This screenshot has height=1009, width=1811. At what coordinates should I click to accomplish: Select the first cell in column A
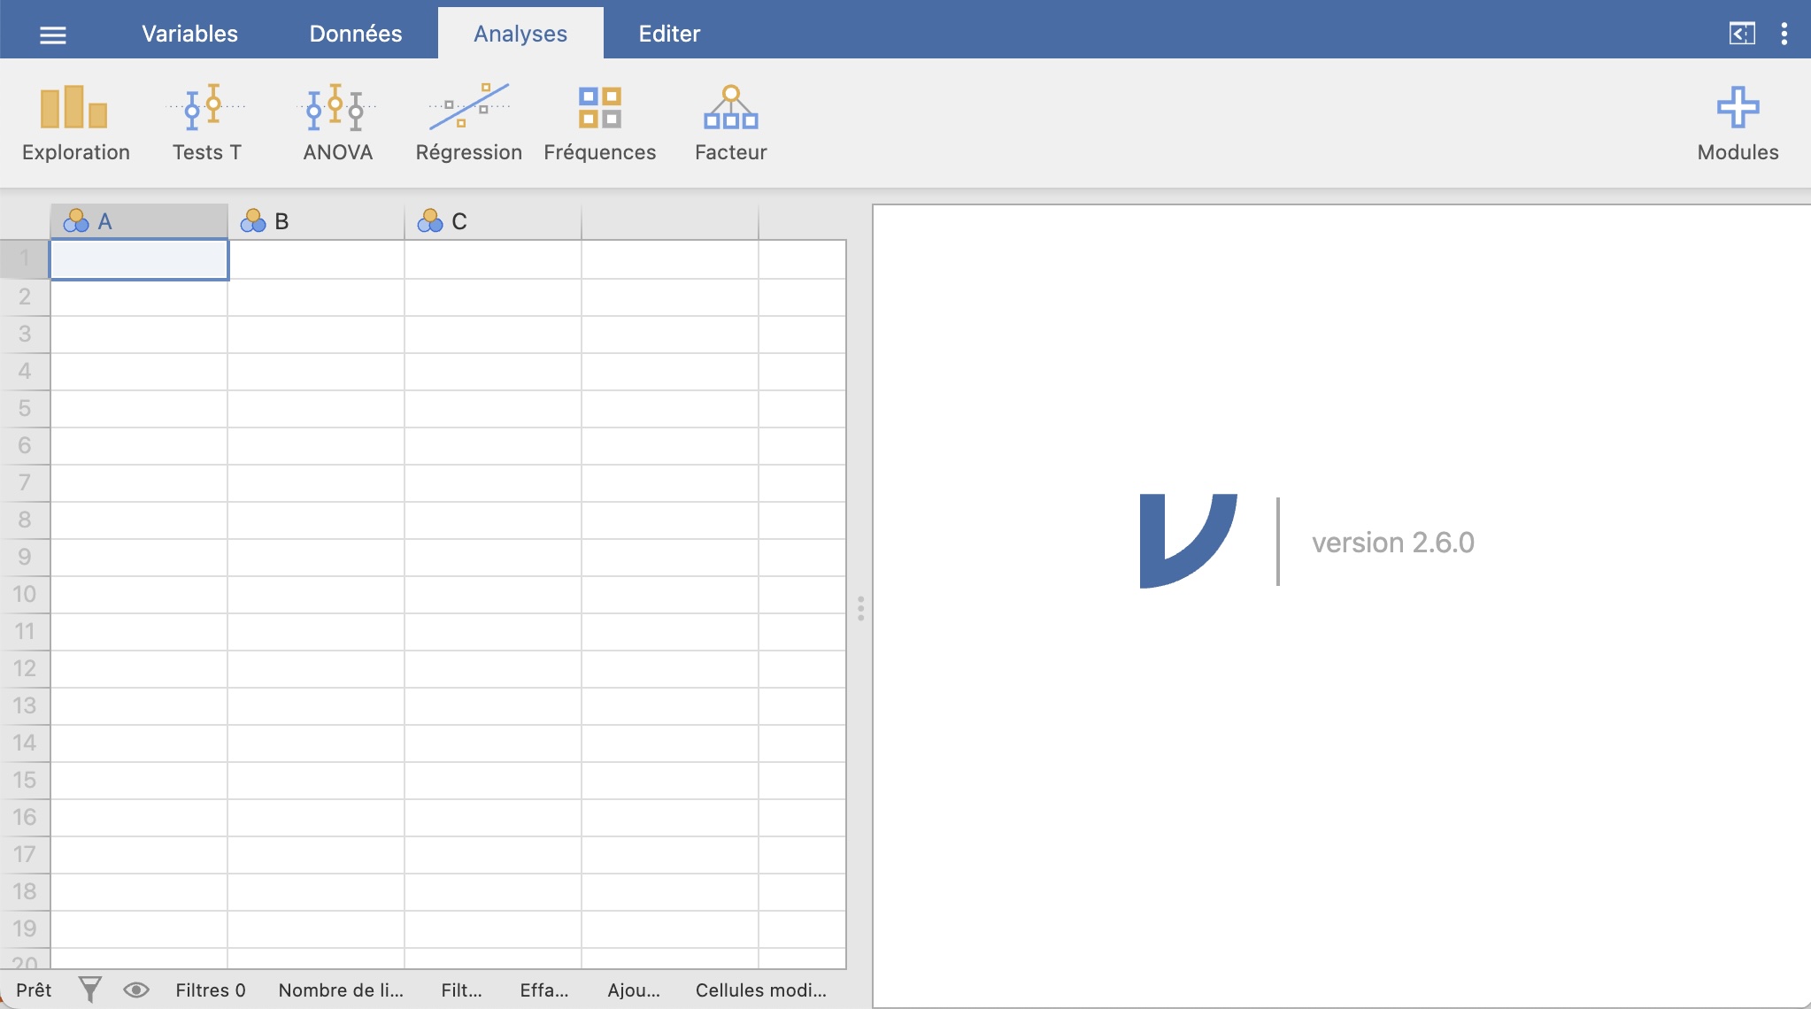tap(139, 260)
